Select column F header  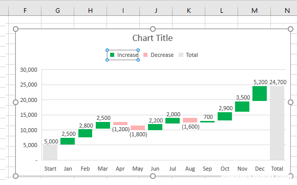(25, 10)
